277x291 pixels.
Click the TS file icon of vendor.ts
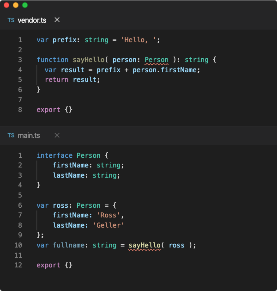coord(11,20)
